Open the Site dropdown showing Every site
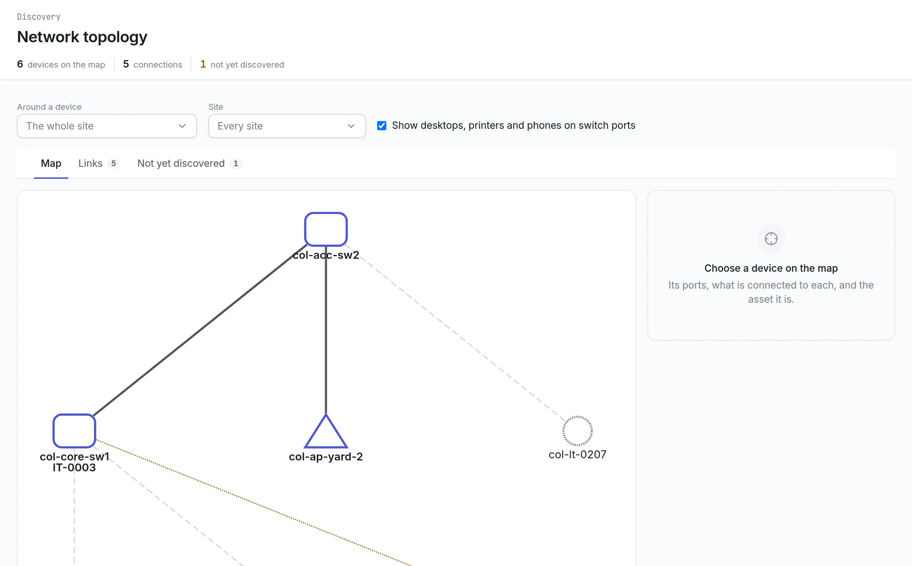This screenshot has height=566, width=912. [286, 126]
